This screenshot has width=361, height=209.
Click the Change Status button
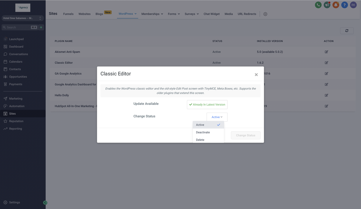[246, 135]
